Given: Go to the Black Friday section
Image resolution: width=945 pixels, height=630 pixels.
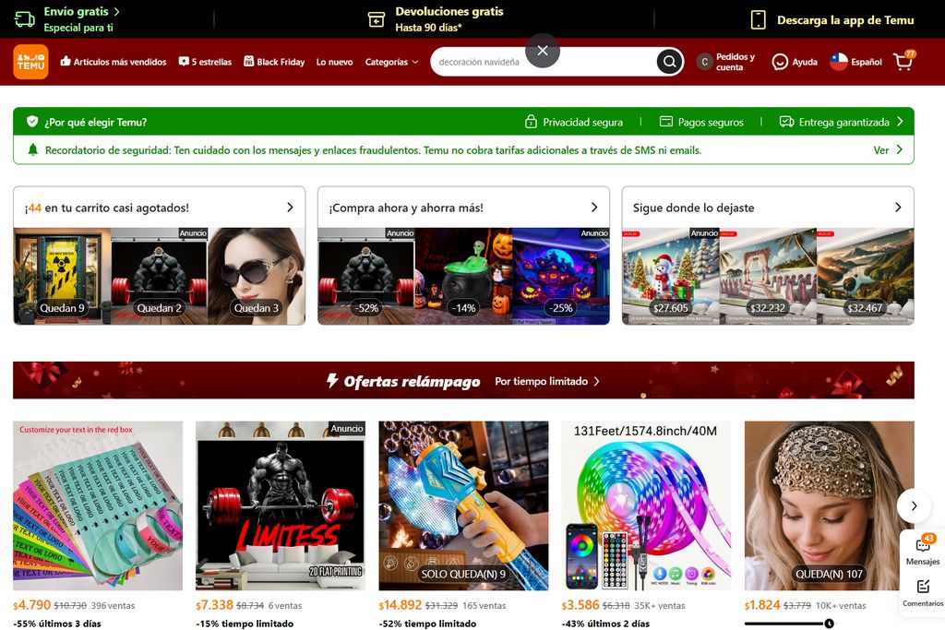Looking at the screenshot, I should point(274,62).
